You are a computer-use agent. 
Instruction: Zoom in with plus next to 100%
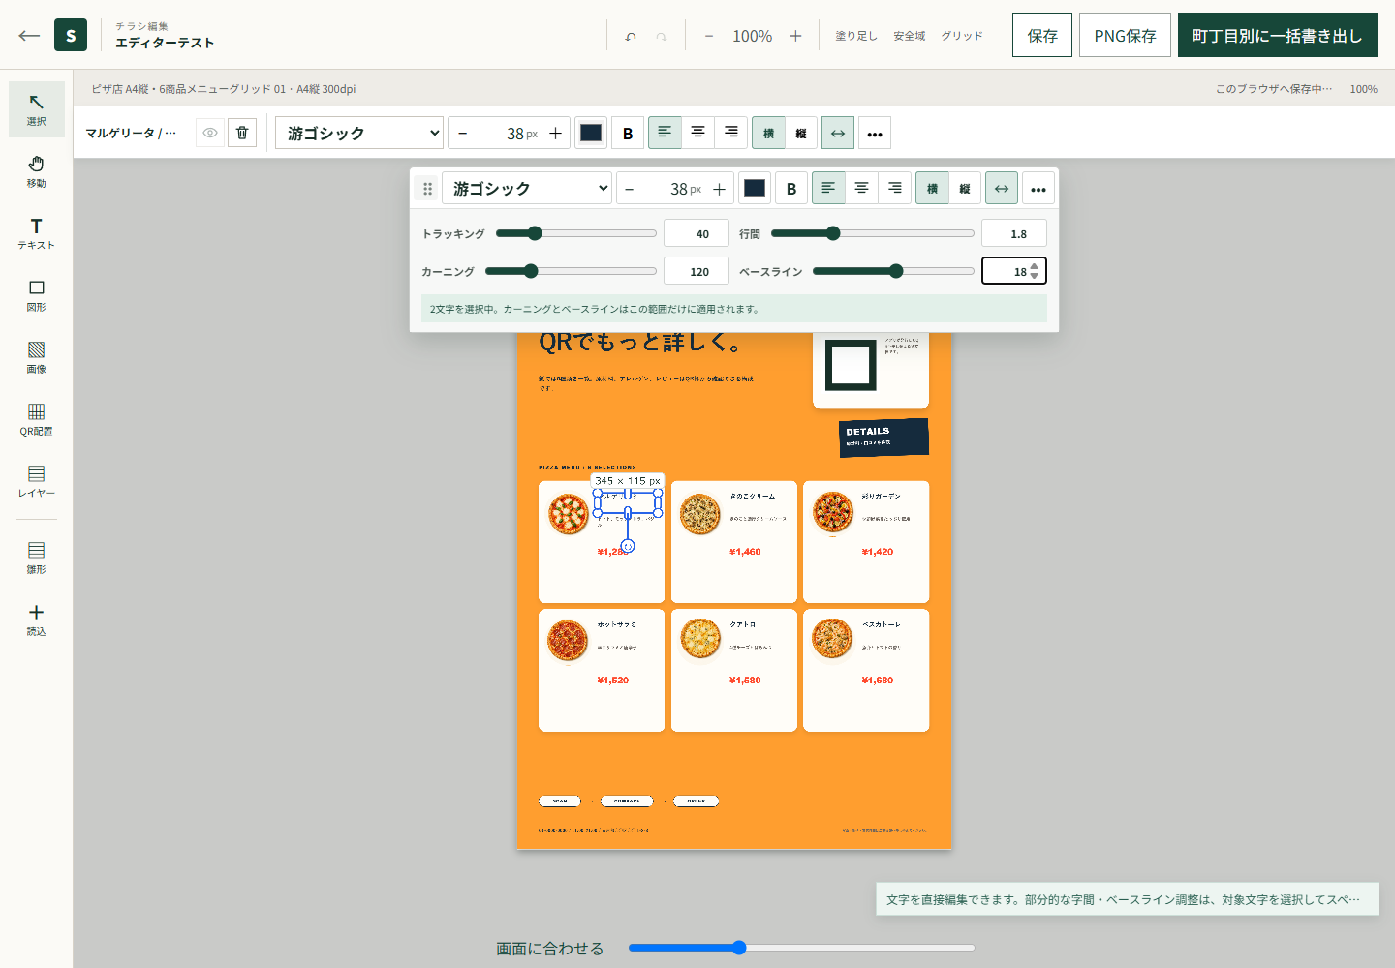[795, 36]
